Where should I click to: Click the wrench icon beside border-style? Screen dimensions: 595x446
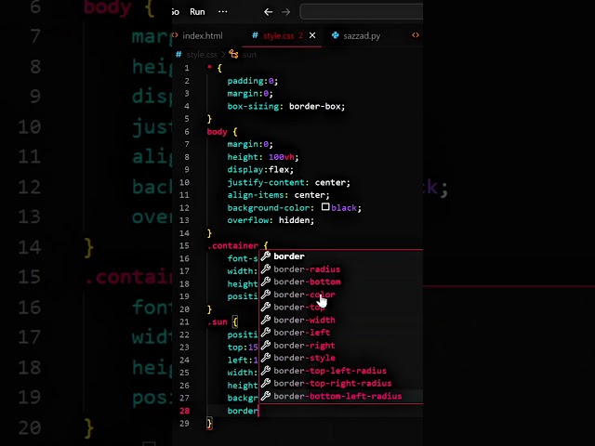(x=266, y=358)
